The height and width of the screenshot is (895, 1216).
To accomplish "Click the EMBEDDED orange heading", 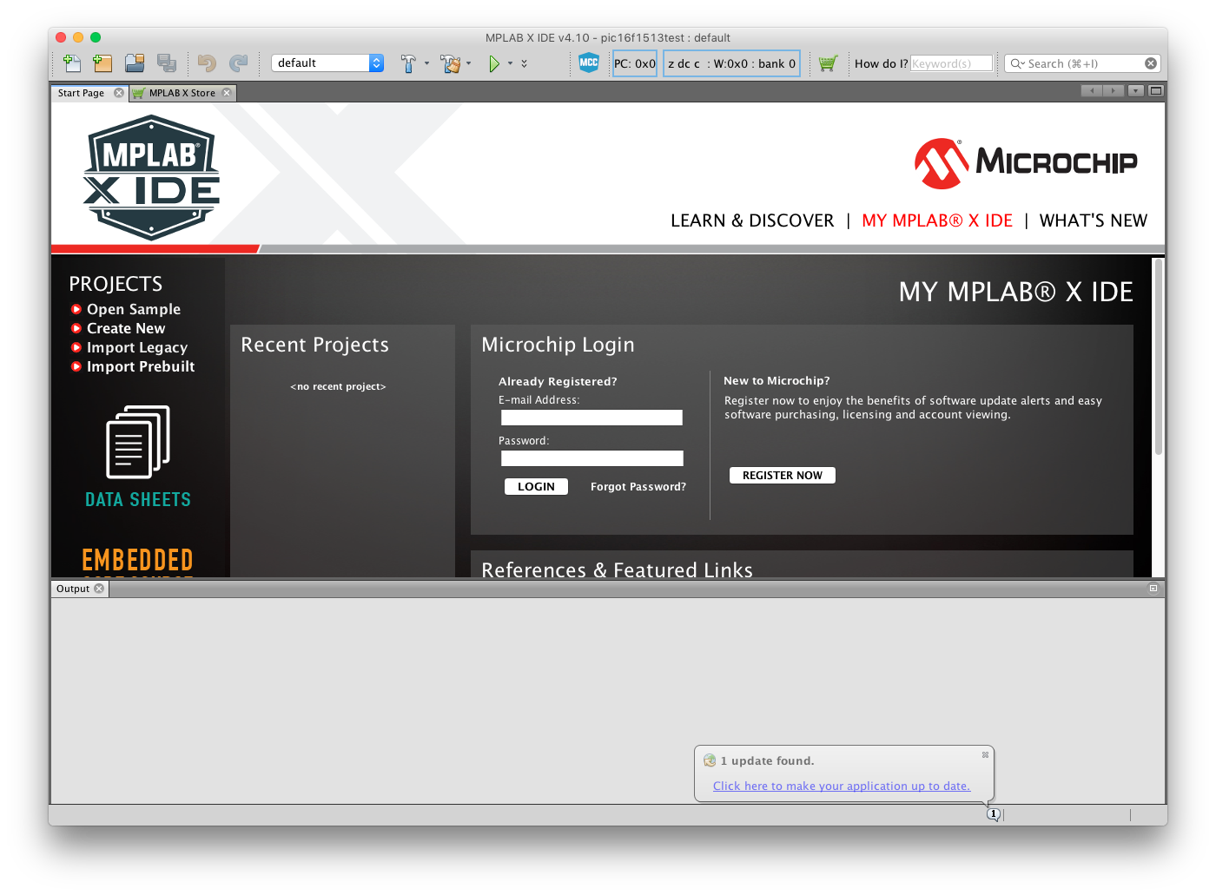I will pyautogui.click(x=138, y=560).
